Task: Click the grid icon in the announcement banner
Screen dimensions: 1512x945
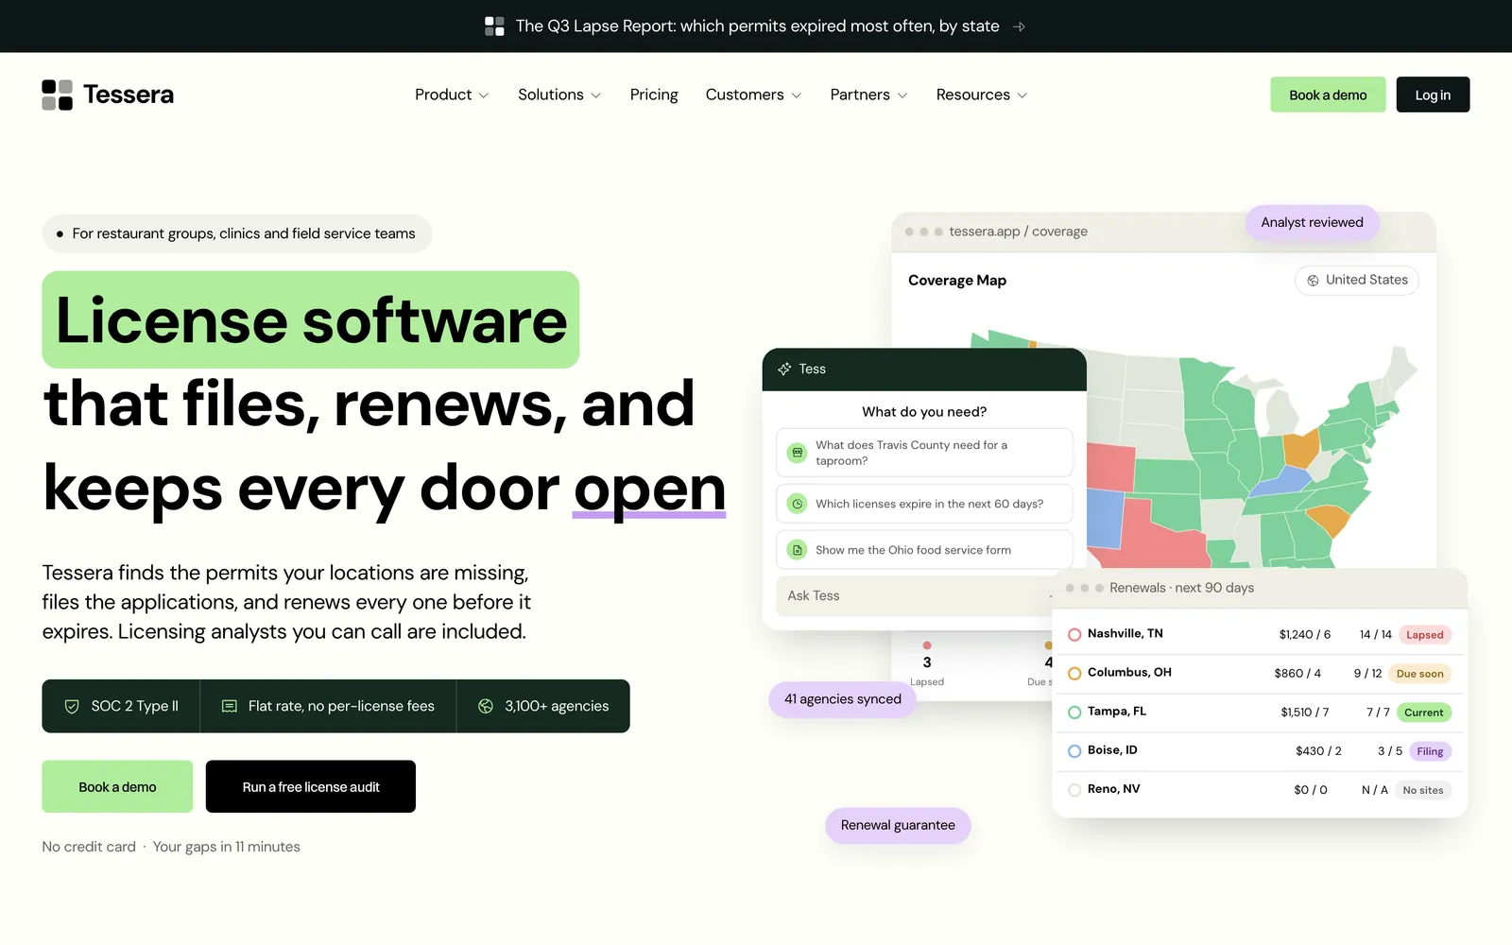Action: pyautogui.click(x=494, y=26)
